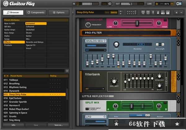The height and width of the screenshot is (130, 186).
Task: Click the ANALOG SEQ drag handle icon
Action: click(105, 41)
